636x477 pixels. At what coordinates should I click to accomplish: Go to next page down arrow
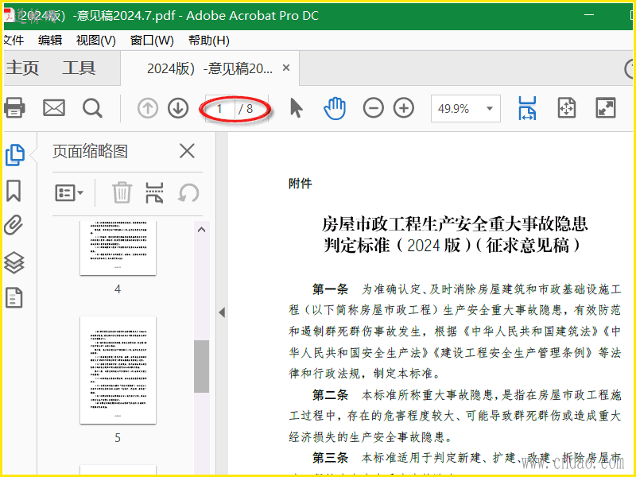click(178, 108)
